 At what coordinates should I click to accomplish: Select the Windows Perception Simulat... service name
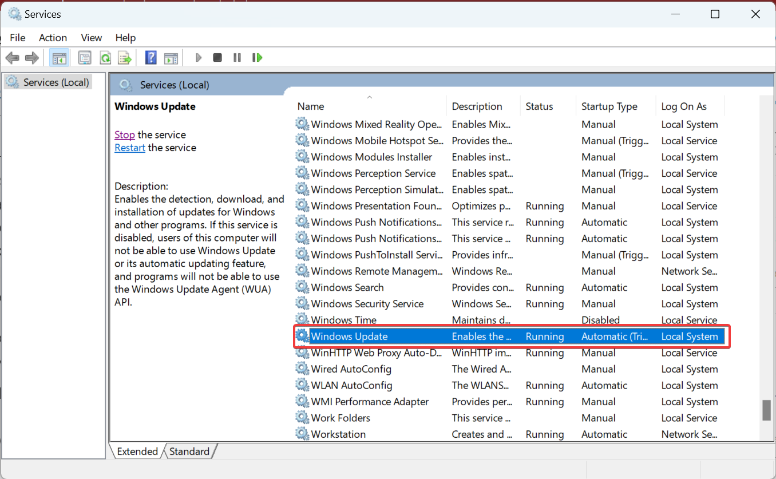(377, 189)
